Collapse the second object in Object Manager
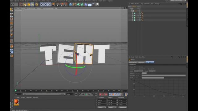The image size is (198, 111). 130,9
